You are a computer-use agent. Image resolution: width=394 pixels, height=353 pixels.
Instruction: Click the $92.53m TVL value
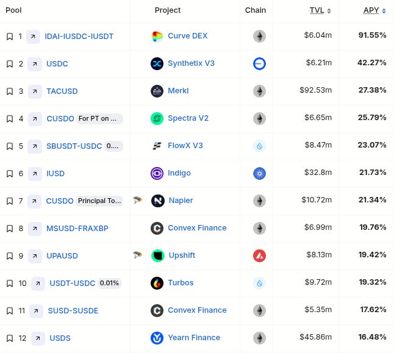pos(315,90)
